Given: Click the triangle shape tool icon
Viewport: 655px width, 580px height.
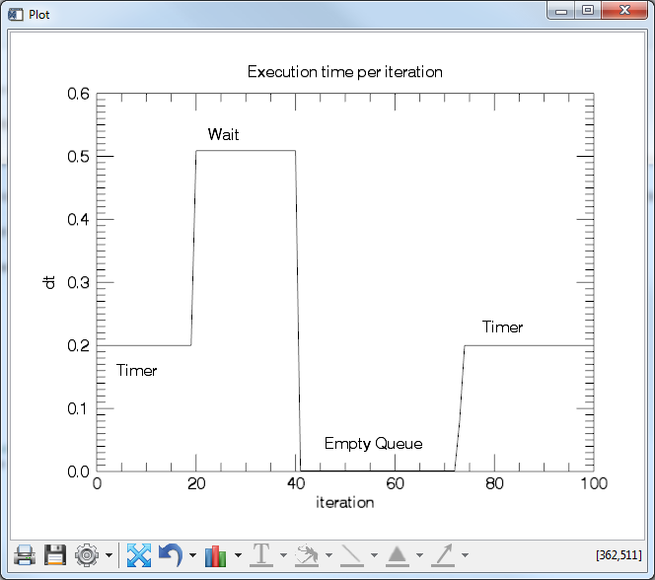Looking at the screenshot, I should click(x=397, y=555).
